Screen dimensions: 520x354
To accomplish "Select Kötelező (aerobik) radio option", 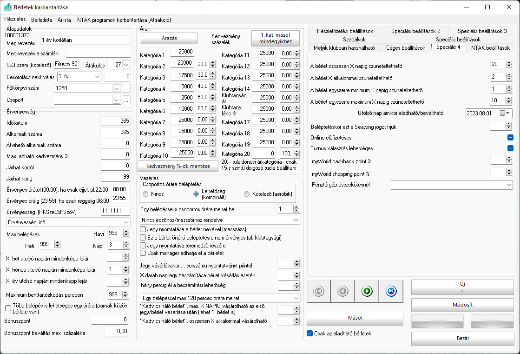I will [246, 194].
